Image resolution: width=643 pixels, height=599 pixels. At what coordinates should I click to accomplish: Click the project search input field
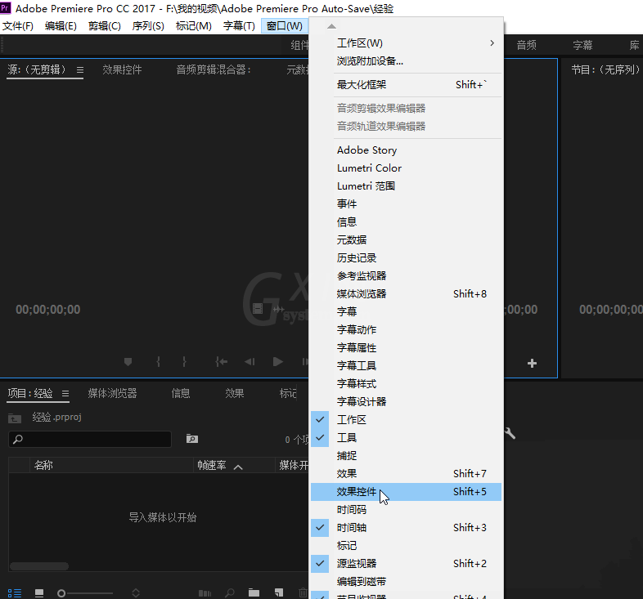pos(90,439)
